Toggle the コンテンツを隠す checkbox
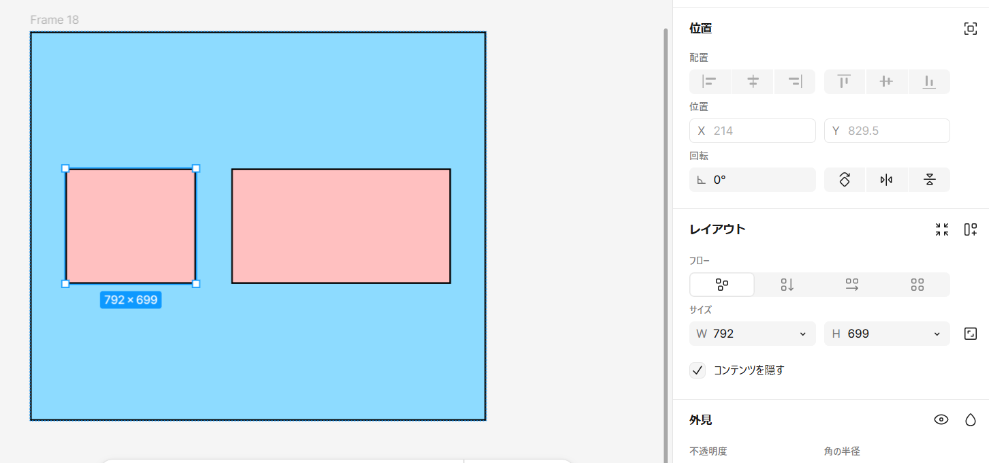Screen dimensions: 989x463 pos(697,370)
